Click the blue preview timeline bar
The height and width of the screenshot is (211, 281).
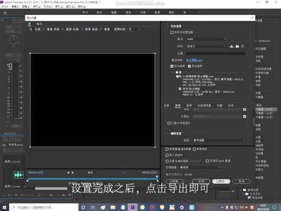coord(92,179)
